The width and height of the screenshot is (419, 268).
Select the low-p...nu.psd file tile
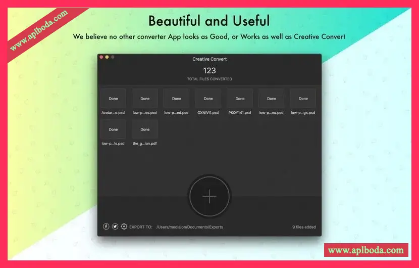(x=271, y=99)
